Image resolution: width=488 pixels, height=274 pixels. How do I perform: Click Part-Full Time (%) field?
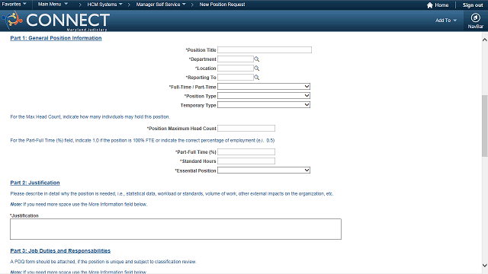(x=246, y=151)
